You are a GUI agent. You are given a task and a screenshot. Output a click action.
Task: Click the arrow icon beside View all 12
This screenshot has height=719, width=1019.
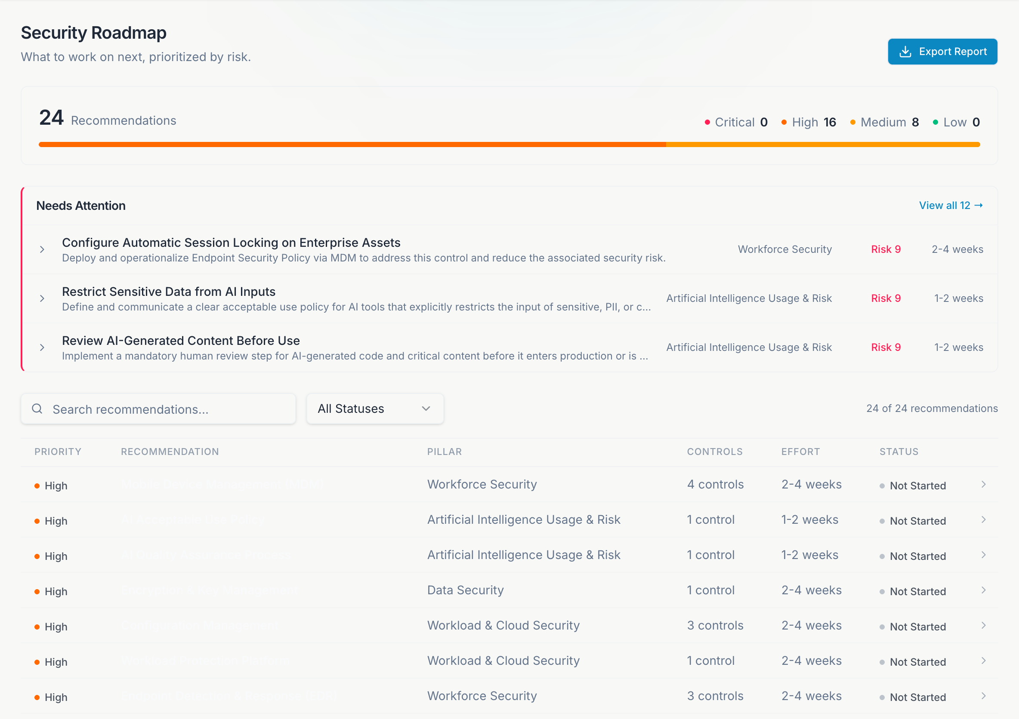click(x=978, y=206)
